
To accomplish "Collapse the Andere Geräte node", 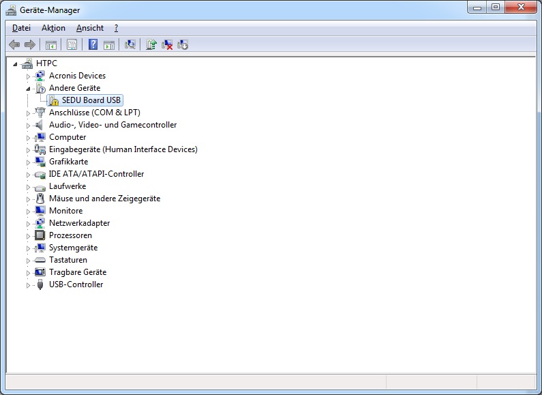I will coord(29,89).
